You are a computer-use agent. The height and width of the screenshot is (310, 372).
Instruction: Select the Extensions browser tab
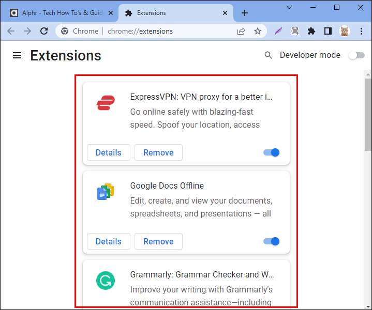click(175, 13)
